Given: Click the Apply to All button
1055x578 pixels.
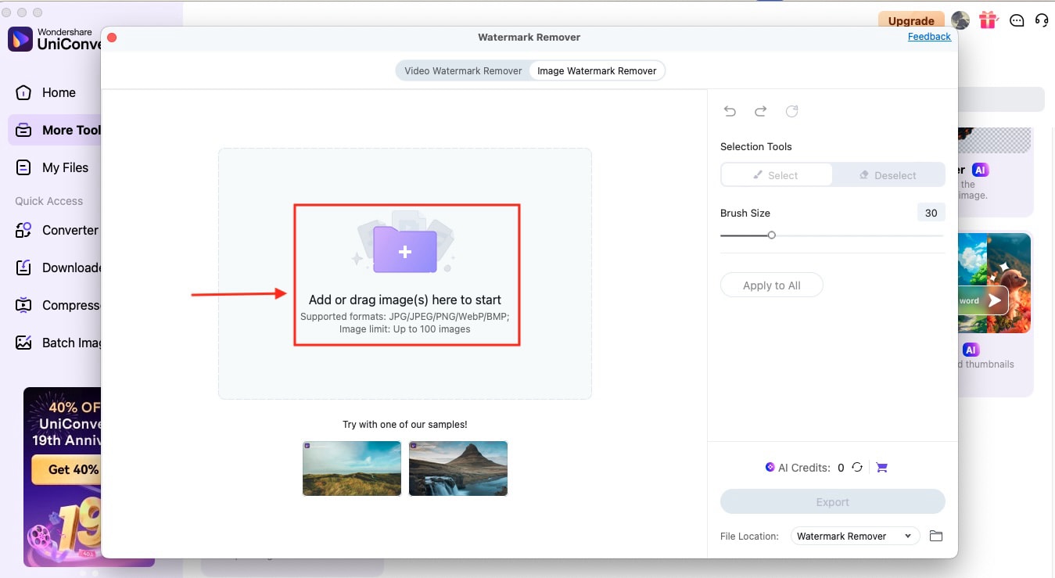Looking at the screenshot, I should point(771,285).
